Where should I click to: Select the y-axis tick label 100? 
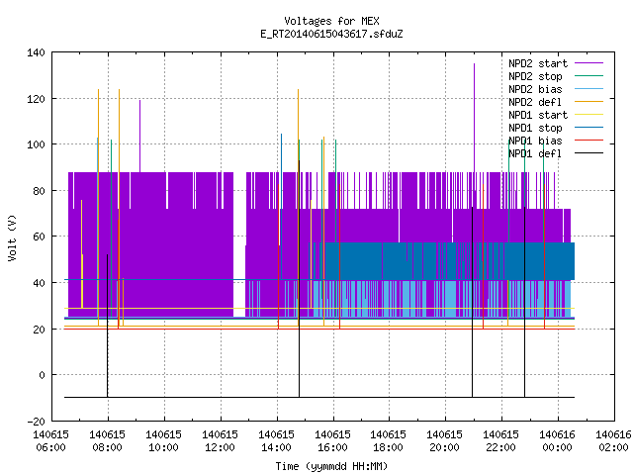point(36,144)
